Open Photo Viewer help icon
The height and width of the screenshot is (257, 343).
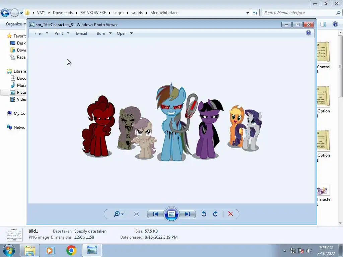click(308, 33)
